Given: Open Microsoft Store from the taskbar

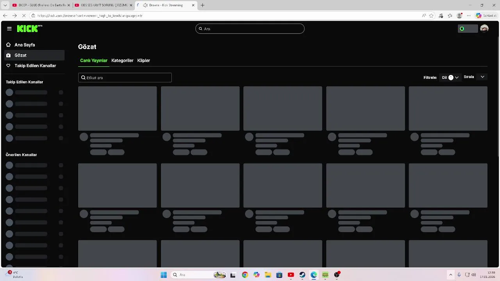Looking at the screenshot, I should 279,275.
